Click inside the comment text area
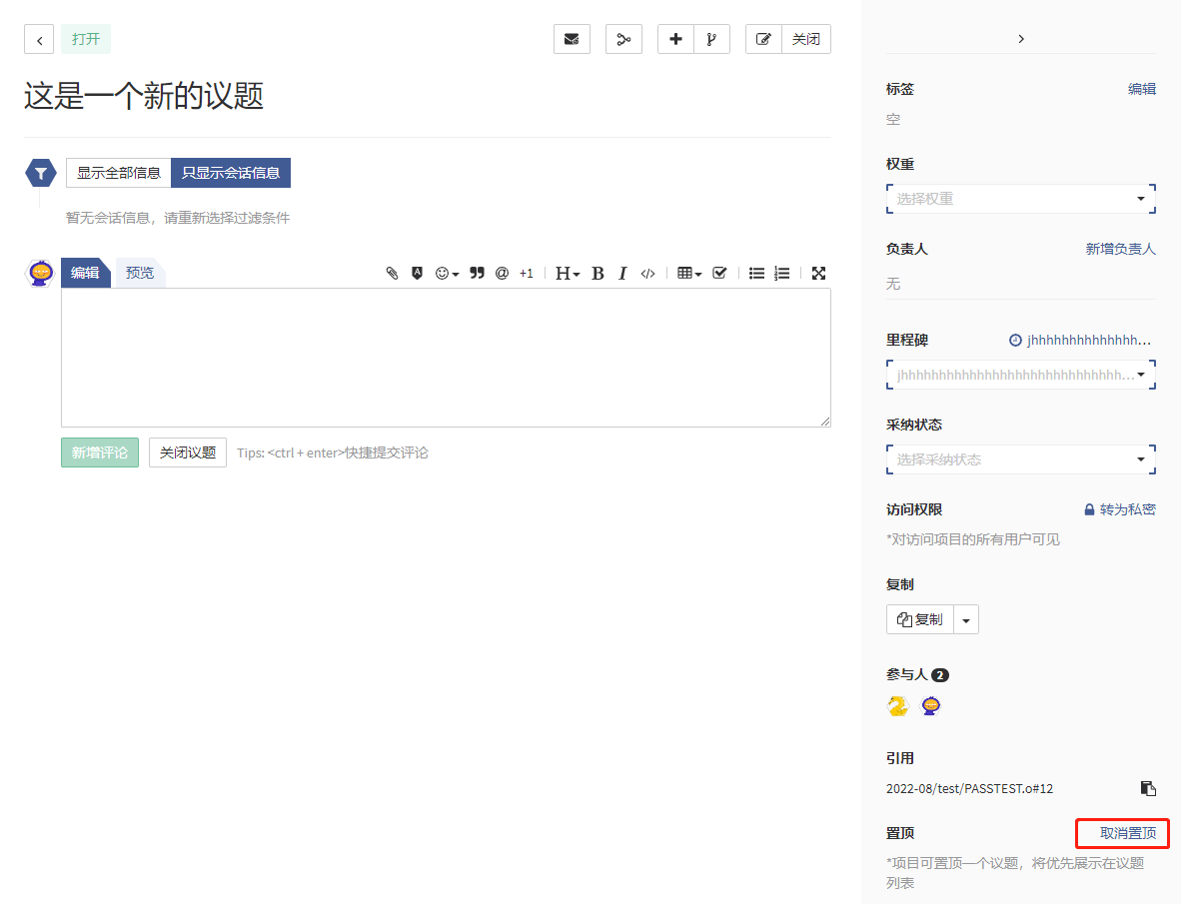 pyautogui.click(x=446, y=358)
